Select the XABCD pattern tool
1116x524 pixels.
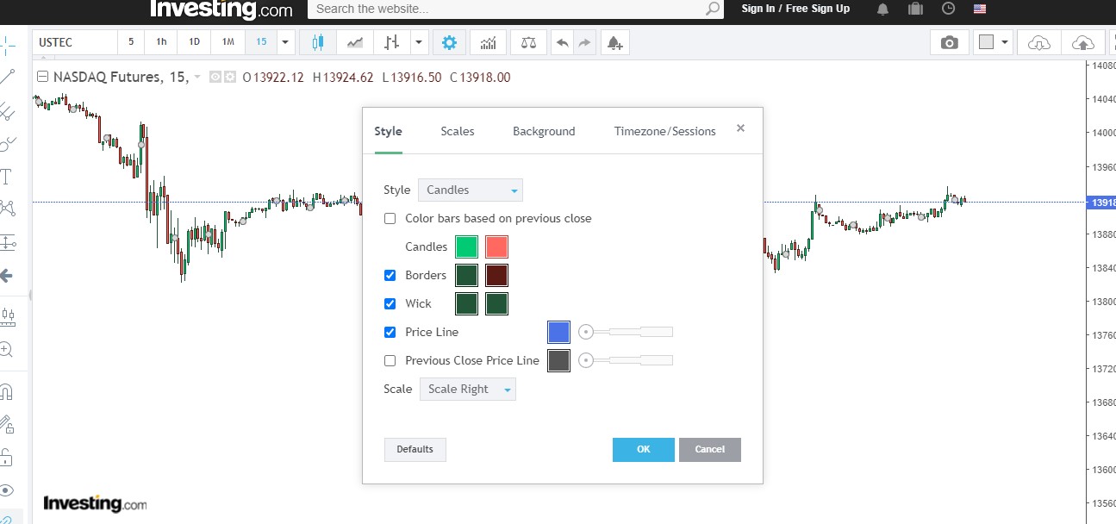pos(7,209)
